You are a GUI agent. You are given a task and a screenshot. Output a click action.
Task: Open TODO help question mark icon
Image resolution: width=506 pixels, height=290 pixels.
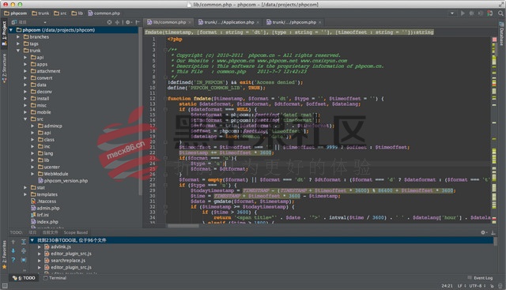13,260
